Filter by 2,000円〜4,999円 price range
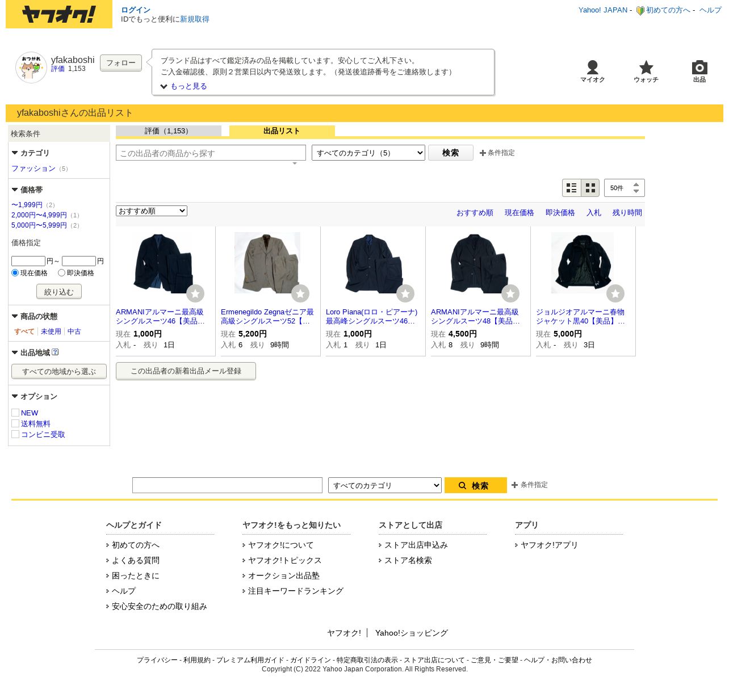729x685 pixels. click(39, 215)
